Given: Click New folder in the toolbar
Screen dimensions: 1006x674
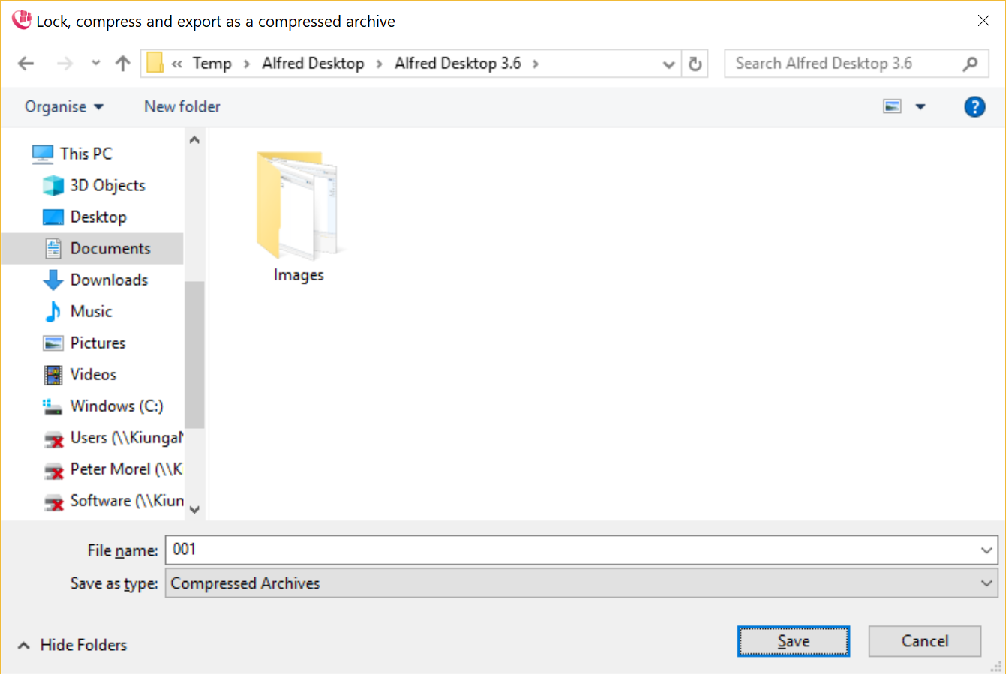Looking at the screenshot, I should (x=182, y=107).
